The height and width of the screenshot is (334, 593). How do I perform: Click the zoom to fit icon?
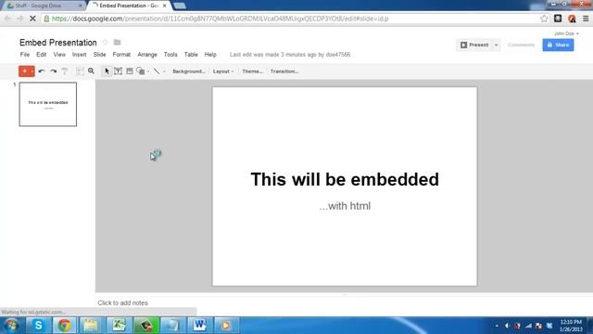point(80,71)
